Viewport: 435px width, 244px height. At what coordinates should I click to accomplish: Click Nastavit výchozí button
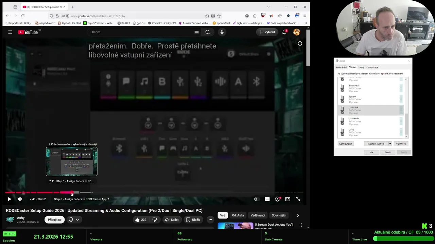coord(376,144)
